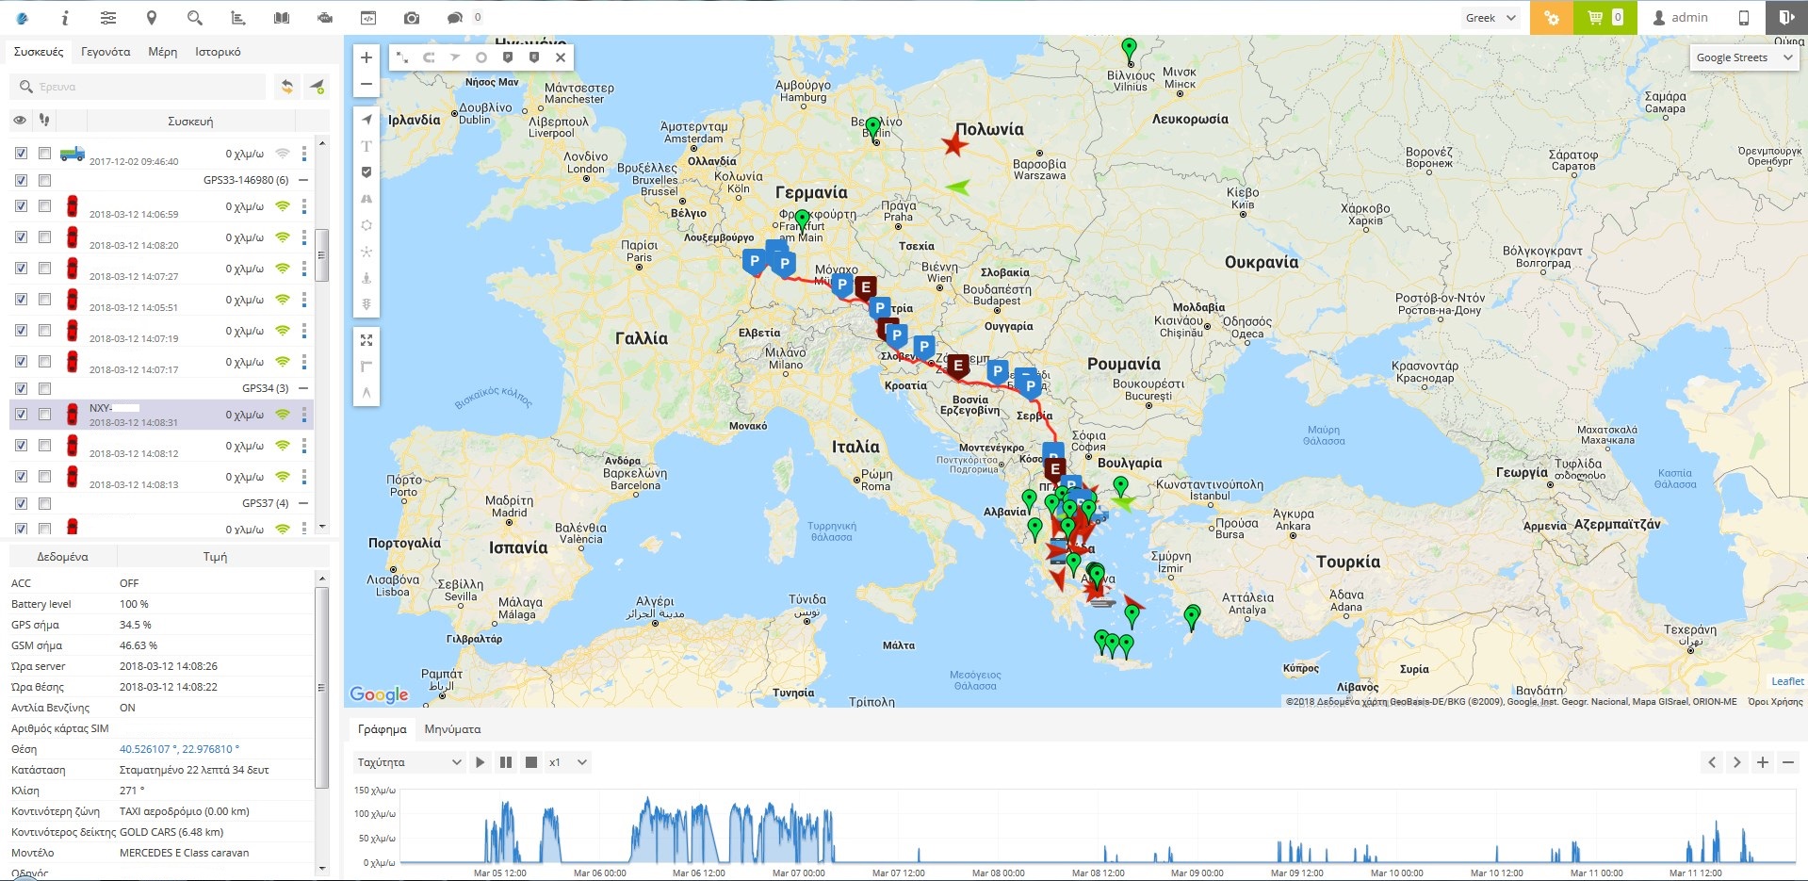
Task: Close the route history toolbar
Action: coord(561,57)
